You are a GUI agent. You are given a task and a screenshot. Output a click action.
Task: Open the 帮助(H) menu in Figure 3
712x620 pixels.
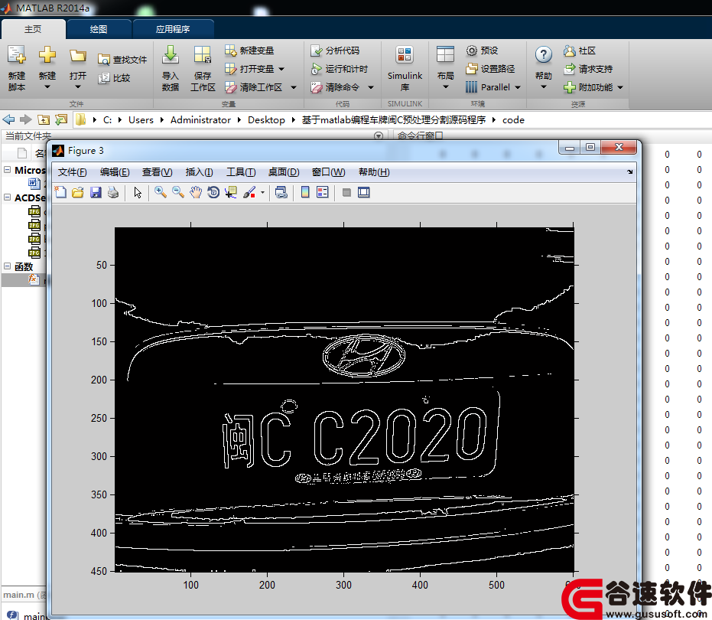pos(374,172)
